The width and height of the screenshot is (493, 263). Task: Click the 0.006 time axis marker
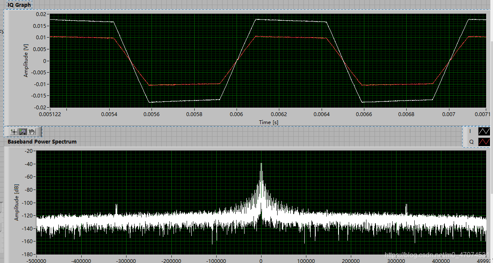(x=237, y=114)
